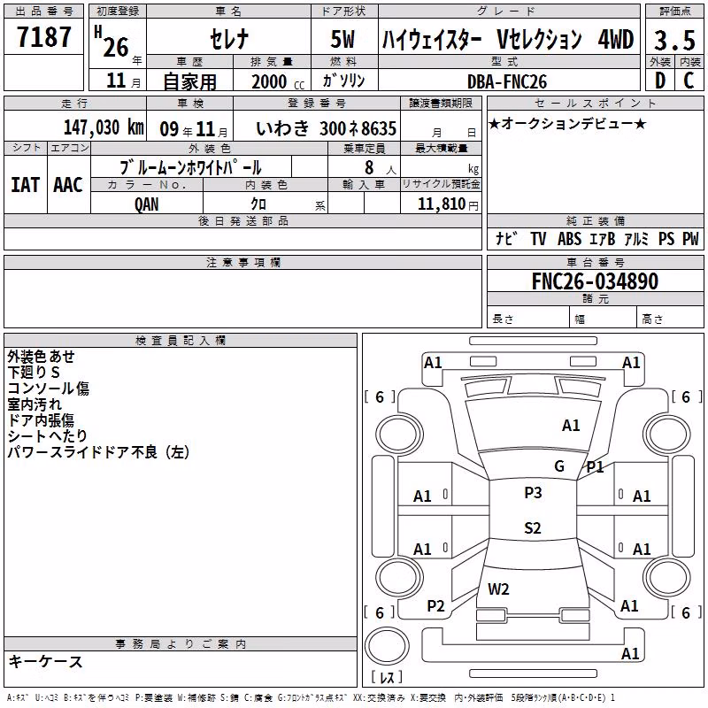The width and height of the screenshot is (708, 708).
Task: Click the fuel type ガソリン
Action: (x=344, y=81)
